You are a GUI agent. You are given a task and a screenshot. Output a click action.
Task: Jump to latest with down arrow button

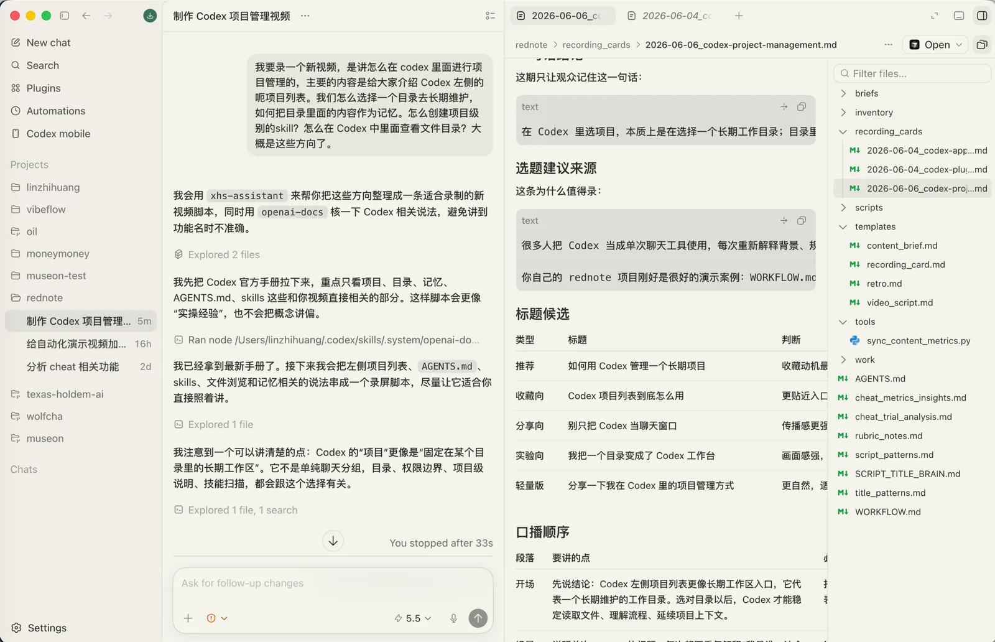click(333, 541)
